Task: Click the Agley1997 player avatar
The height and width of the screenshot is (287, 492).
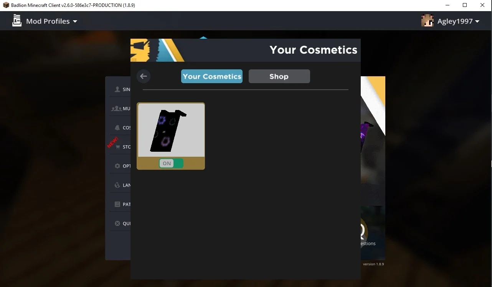Action: tap(428, 21)
